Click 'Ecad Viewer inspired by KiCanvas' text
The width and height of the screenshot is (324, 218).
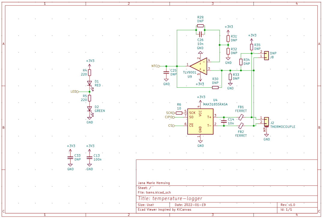pos(164,210)
